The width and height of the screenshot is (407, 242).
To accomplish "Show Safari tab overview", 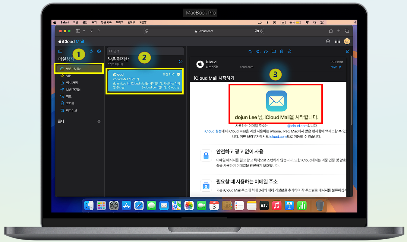I will (x=347, y=31).
